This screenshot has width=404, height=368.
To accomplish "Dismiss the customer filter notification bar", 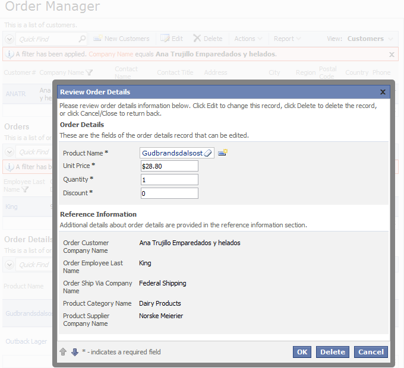I will pos(392,54).
